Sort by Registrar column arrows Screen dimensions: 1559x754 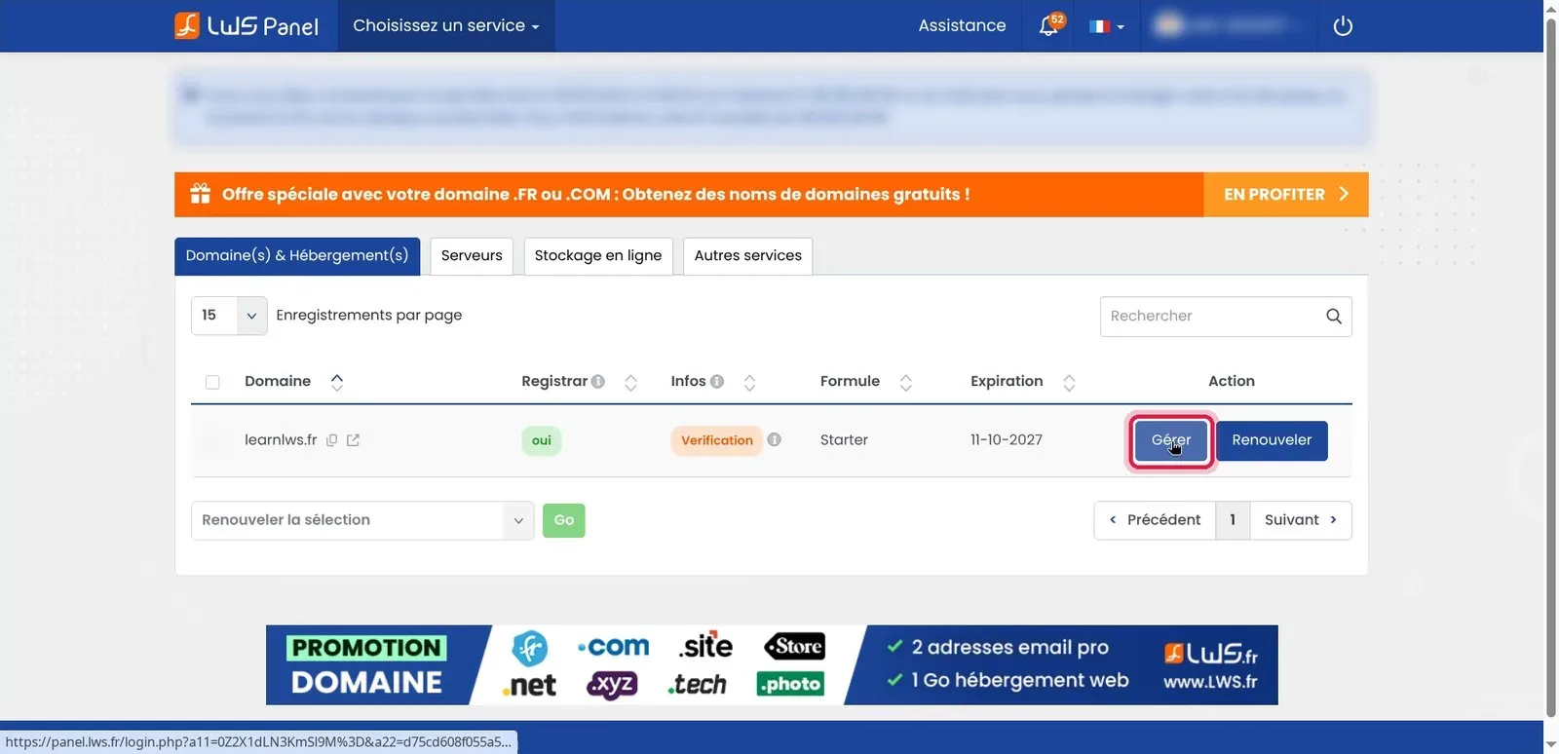[x=630, y=382]
